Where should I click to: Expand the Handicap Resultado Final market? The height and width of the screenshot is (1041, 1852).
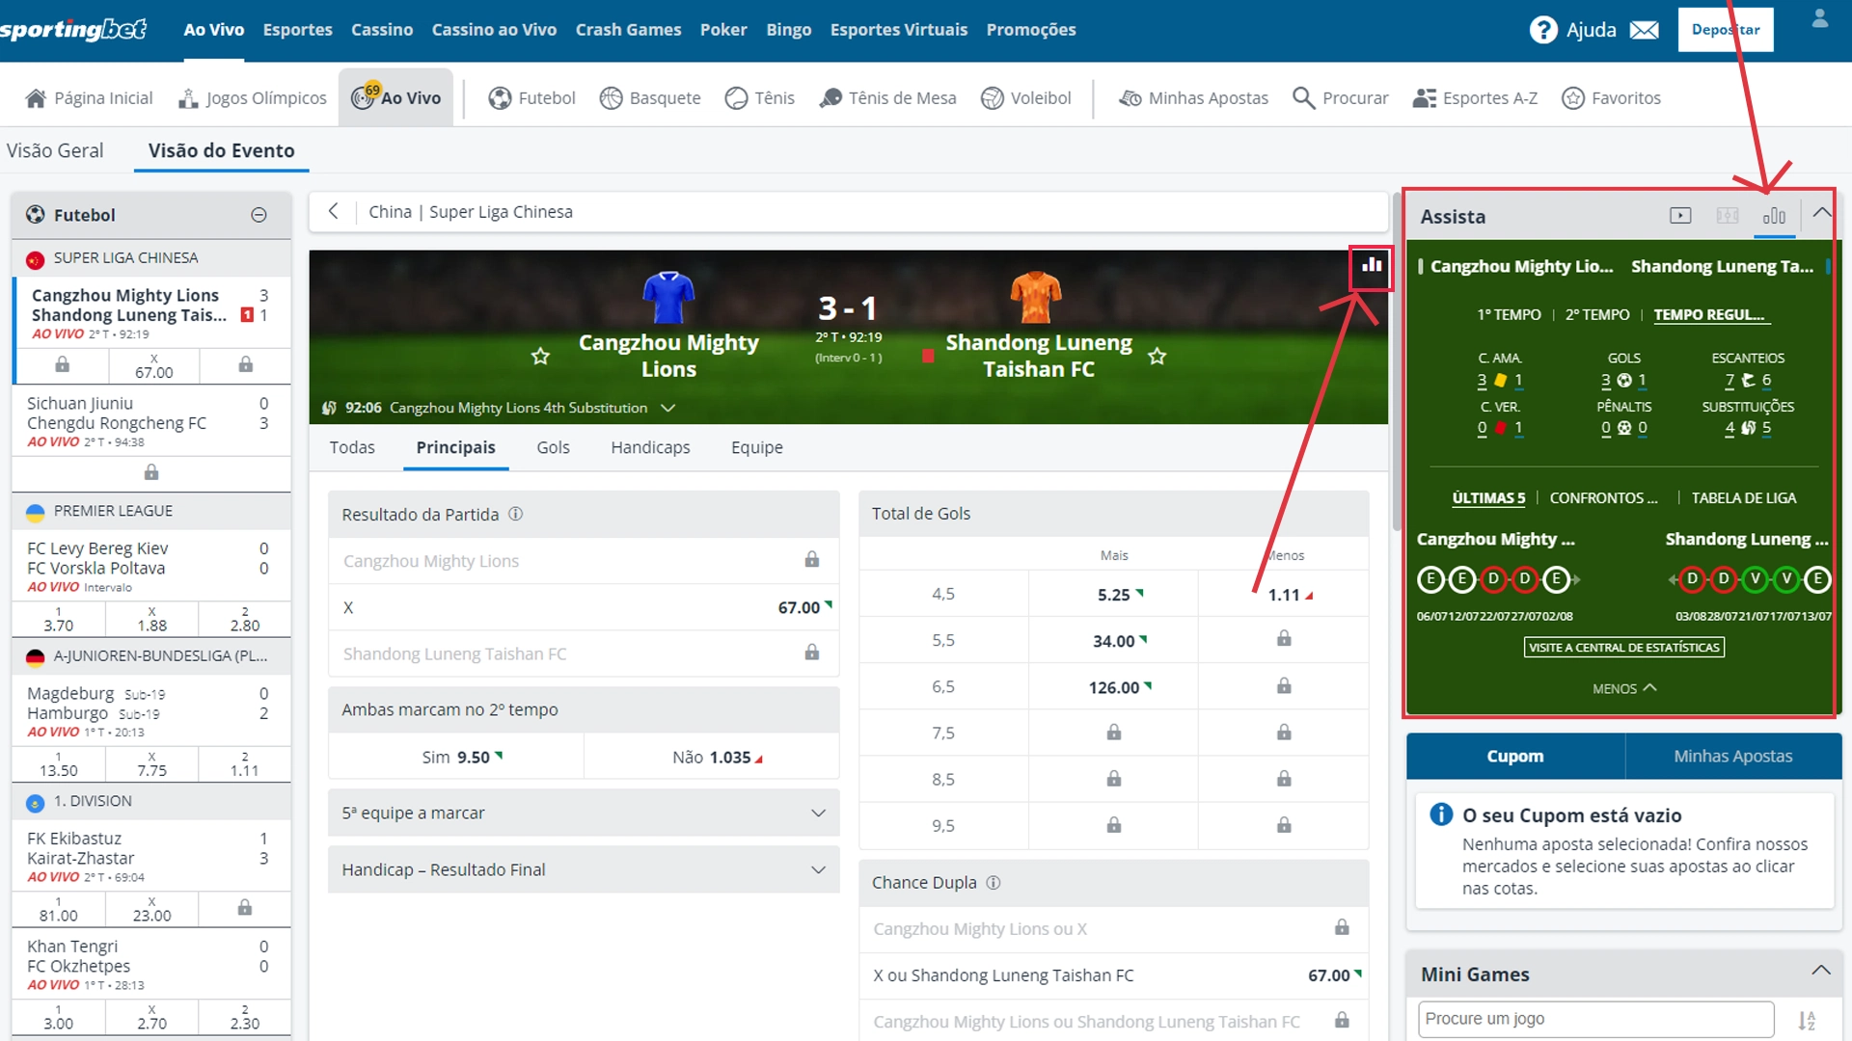click(x=819, y=869)
